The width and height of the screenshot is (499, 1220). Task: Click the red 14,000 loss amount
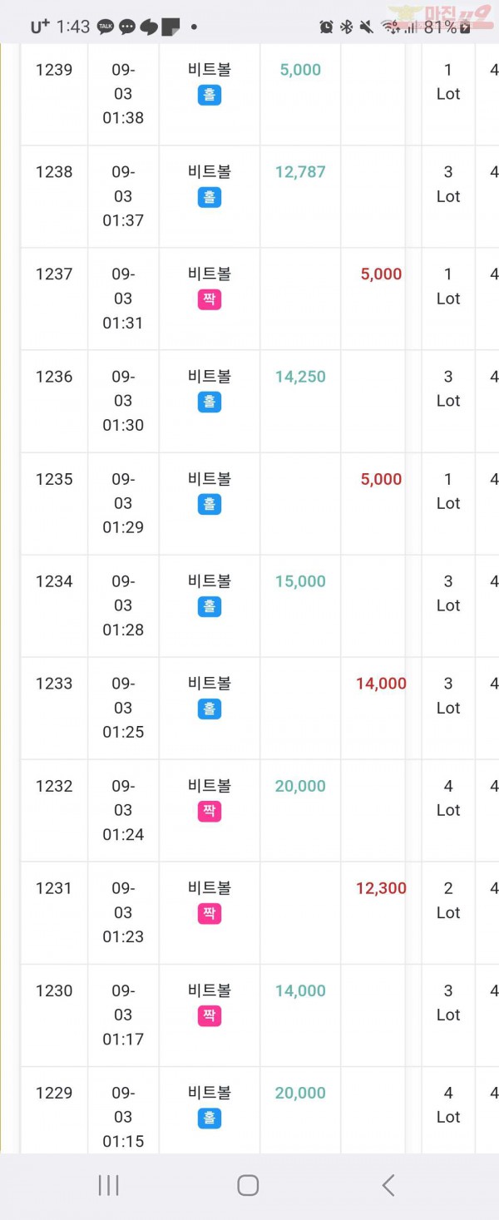(381, 684)
